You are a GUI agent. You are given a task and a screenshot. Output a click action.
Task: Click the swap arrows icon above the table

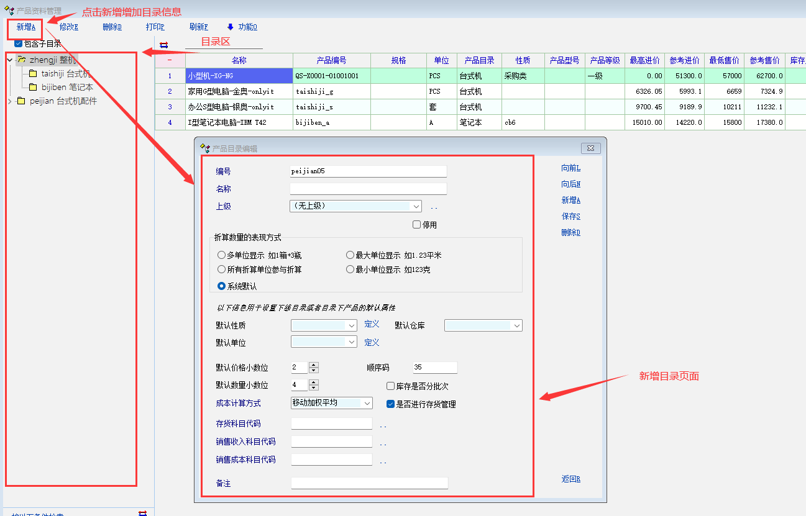click(x=163, y=45)
